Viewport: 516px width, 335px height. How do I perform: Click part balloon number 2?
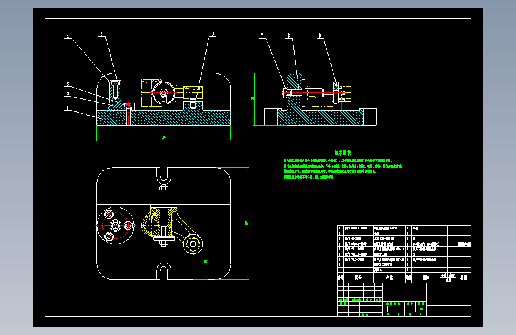tap(68, 94)
